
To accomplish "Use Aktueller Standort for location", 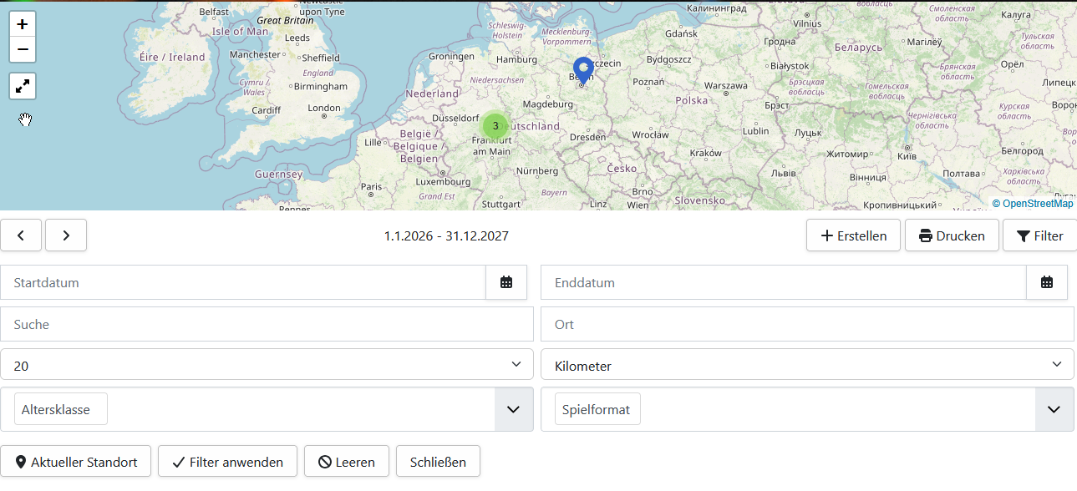I will [x=76, y=462].
